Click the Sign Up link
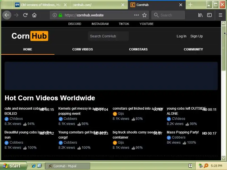This screenshot has height=170, width=227. [x=196, y=36]
